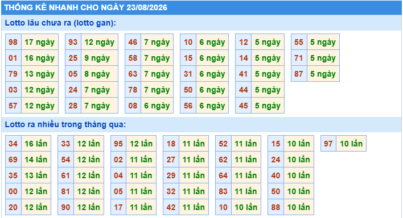
Task: Select lotto number 78 cell
Action: point(133,90)
